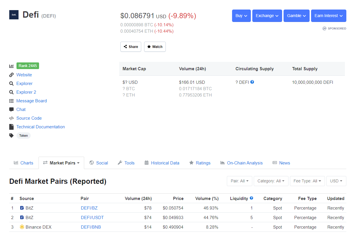Click the Liquidity column info icon
353x239 pixels.
251,198
